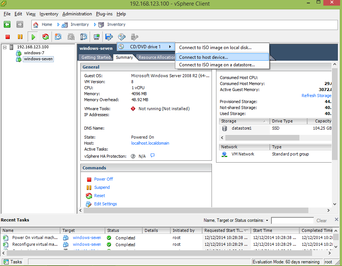Click the Power Off command link
Image resolution: width=342 pixels, height=266 pixels.
point(104,179)
